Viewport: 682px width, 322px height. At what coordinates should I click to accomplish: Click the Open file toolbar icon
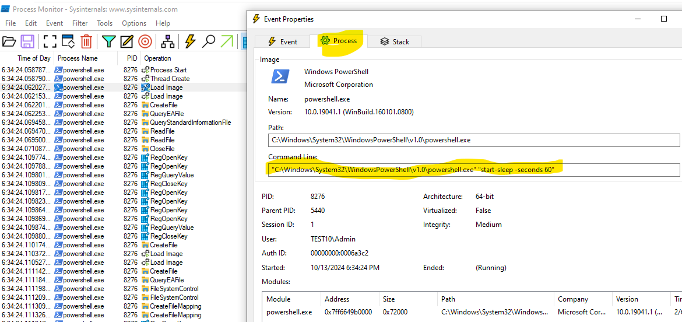(x=9, y=41)
